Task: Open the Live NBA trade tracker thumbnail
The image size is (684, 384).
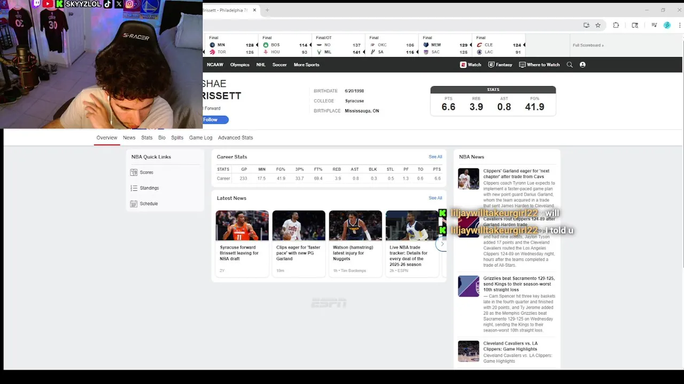Action: [x=412, y=226]
